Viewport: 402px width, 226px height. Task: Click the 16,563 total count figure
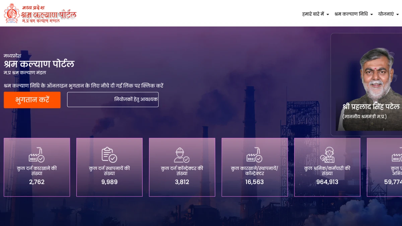pyautogui.click(x=255, y=182)
